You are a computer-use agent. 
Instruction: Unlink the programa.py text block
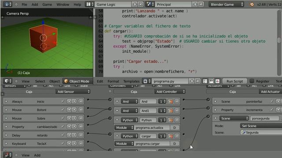[198, 81]
